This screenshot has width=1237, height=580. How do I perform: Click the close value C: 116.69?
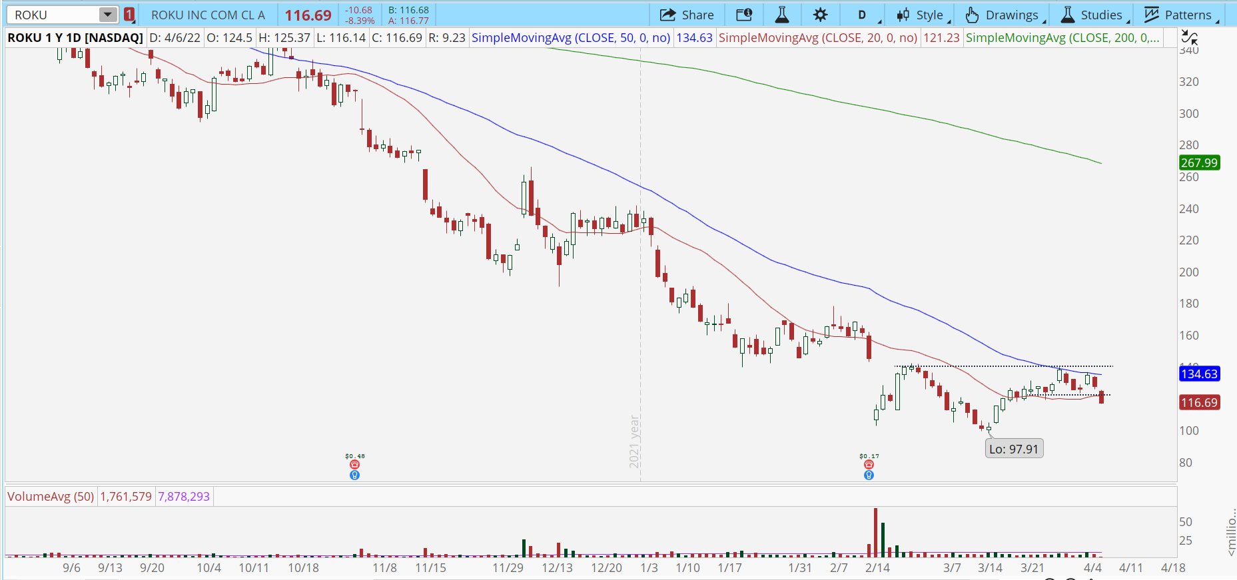pyautogui.click(x=397, y=38)
